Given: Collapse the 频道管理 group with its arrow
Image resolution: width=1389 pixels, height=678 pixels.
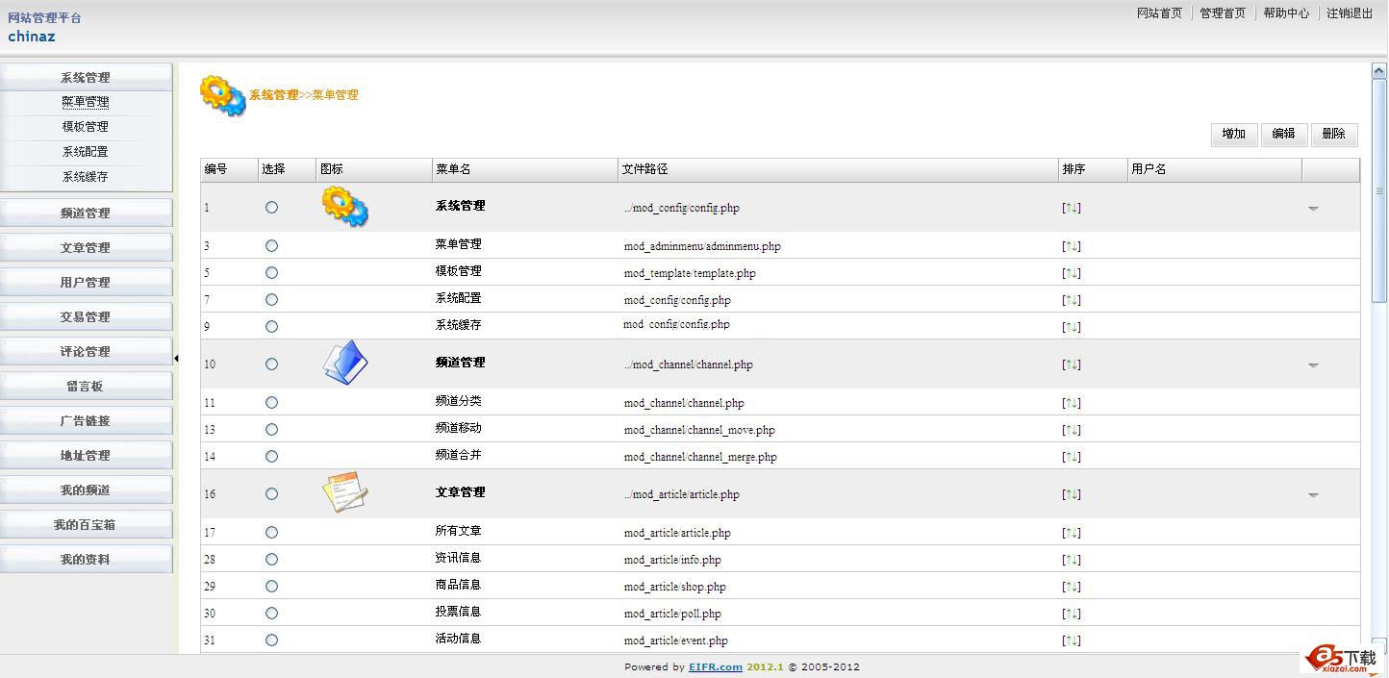Looking at the screenshot, I should pos(1313,364).
